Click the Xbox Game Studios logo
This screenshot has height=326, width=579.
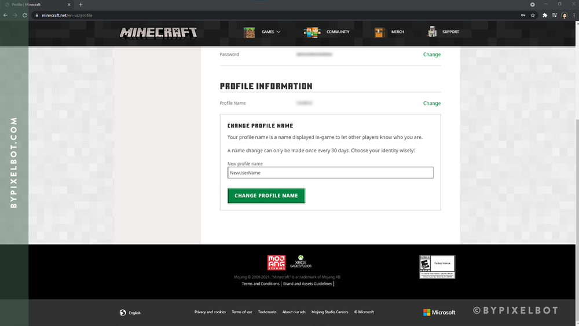pyautogui.click(x=301, y=261)
